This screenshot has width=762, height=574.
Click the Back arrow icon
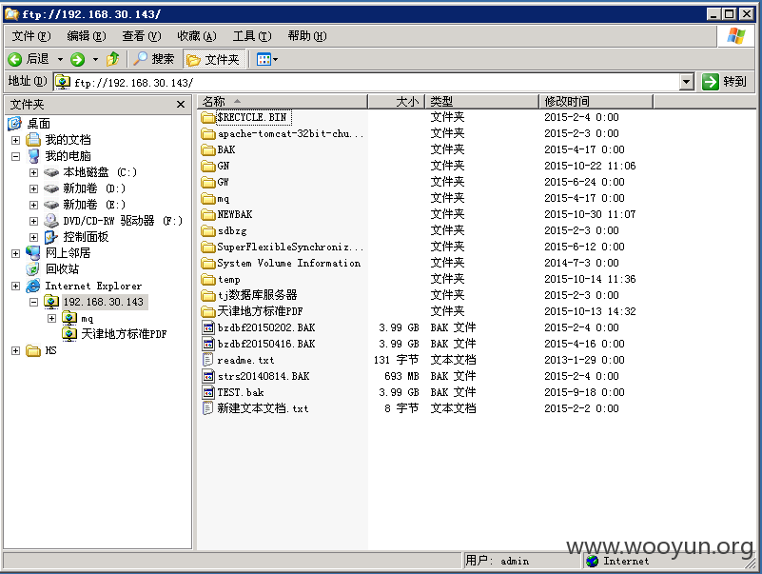click(15, 59)
